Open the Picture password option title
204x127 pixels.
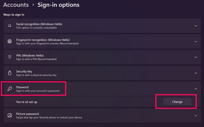pyautogui.click(x=27, y=114)
